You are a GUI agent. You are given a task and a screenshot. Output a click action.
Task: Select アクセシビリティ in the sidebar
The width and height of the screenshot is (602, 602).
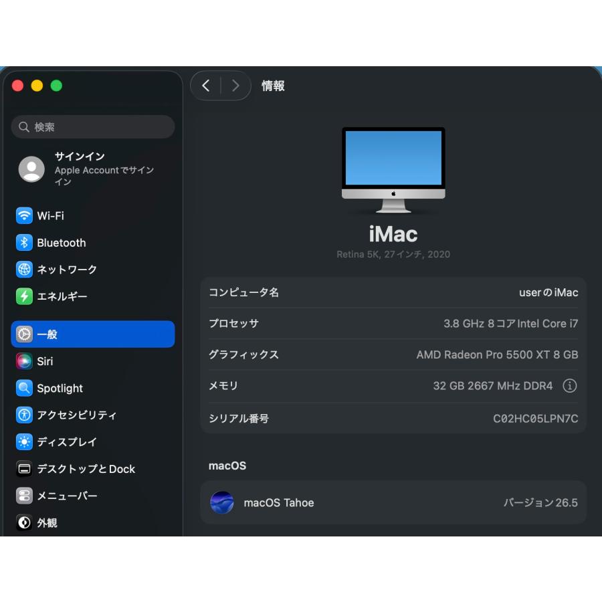click(x=93, y=415)
